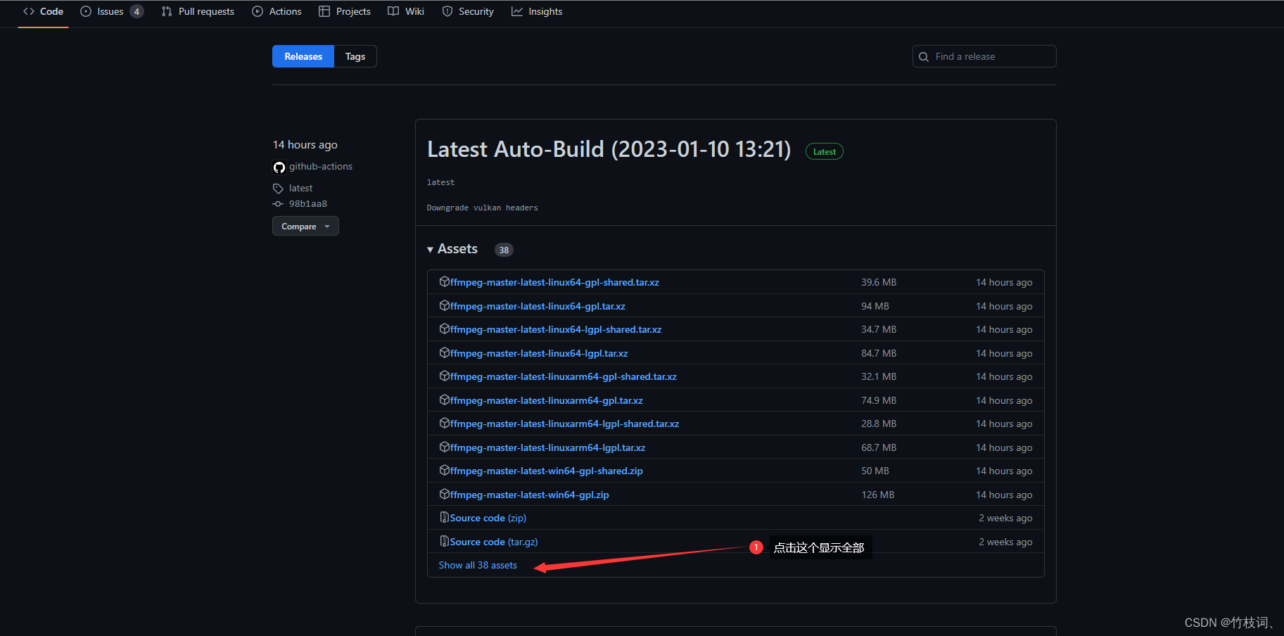
Task: Click package icon of win64-gpl.zip
Action: tap(445, 494)
